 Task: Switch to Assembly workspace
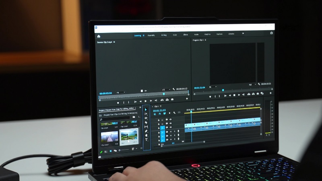pyautogui.click(x=151, y=35)
